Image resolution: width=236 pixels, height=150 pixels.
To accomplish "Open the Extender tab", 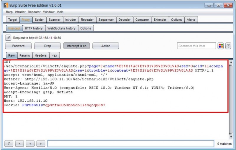I will (x=160, y=20).
